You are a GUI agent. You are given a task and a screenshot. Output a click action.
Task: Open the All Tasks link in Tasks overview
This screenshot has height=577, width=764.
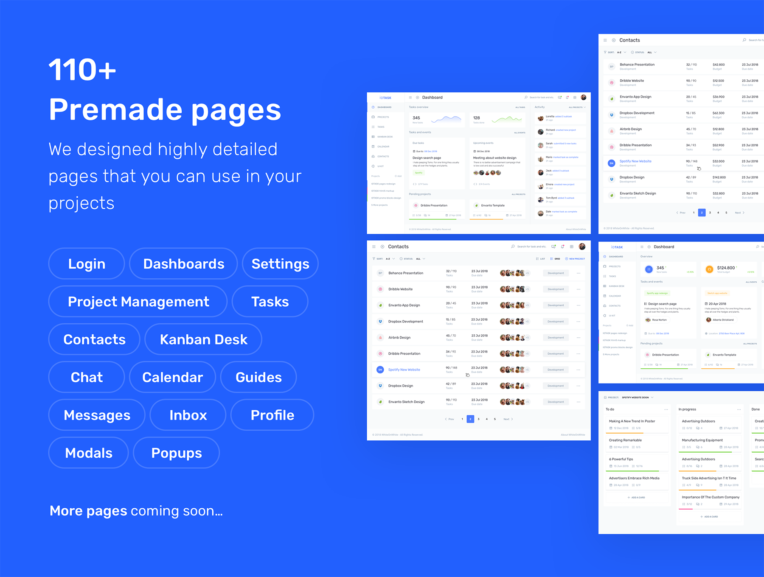tap(520, 107)
